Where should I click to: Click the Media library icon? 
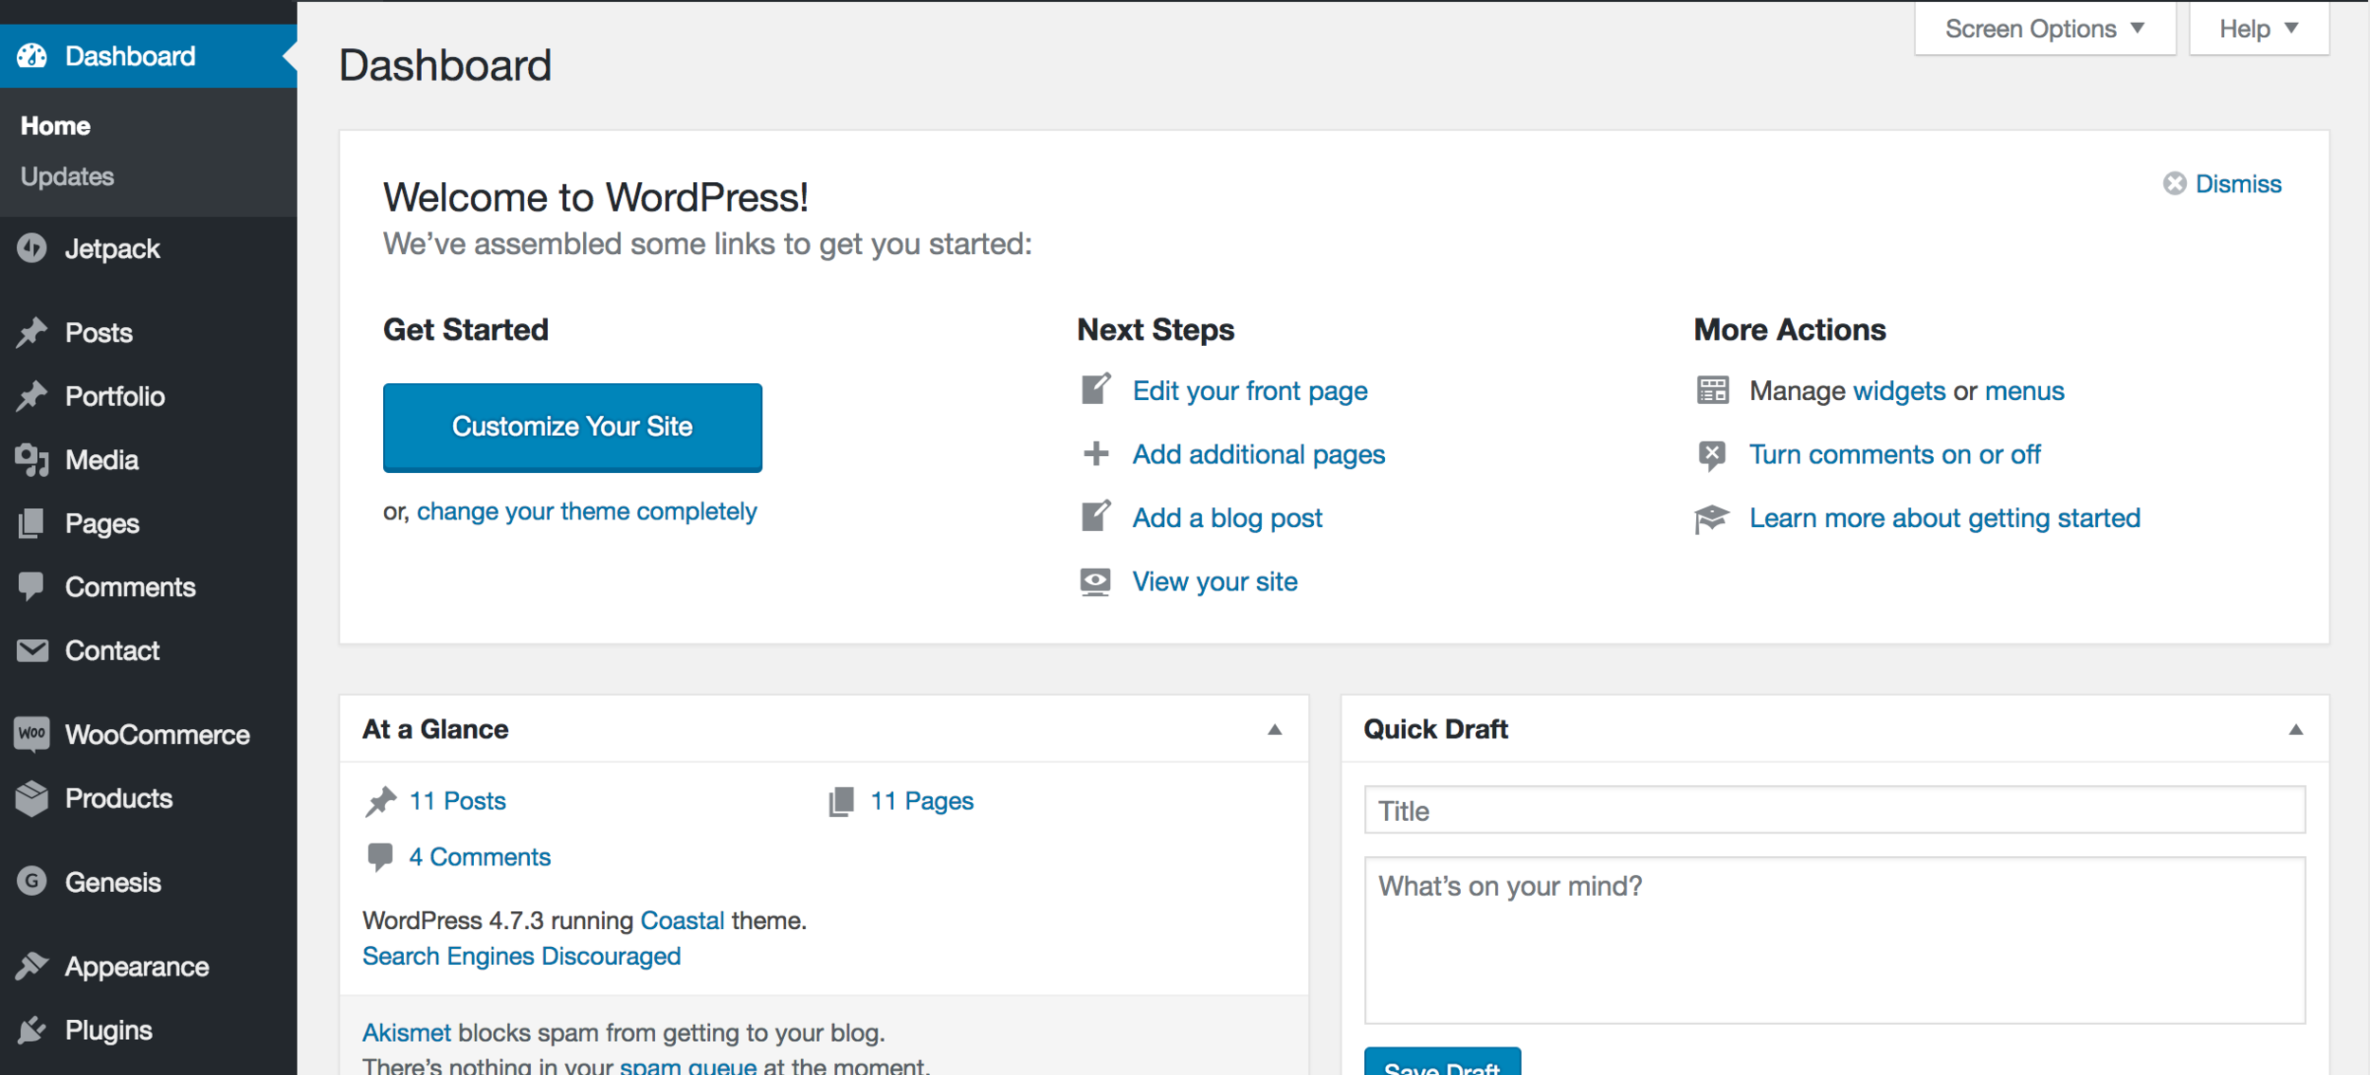coord(32,460)
